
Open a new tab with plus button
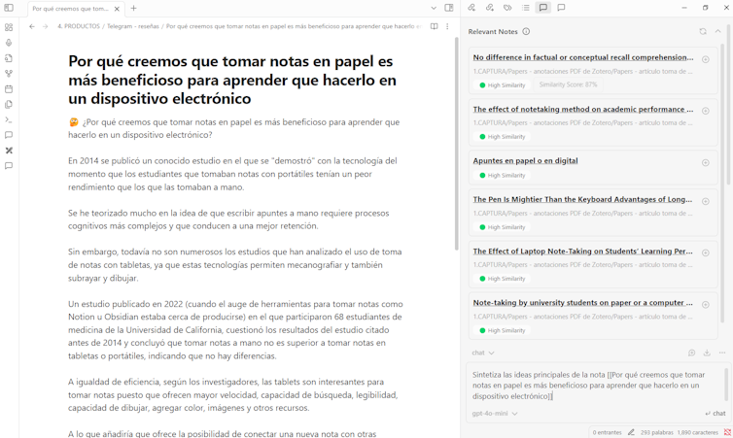pos(134,8)
